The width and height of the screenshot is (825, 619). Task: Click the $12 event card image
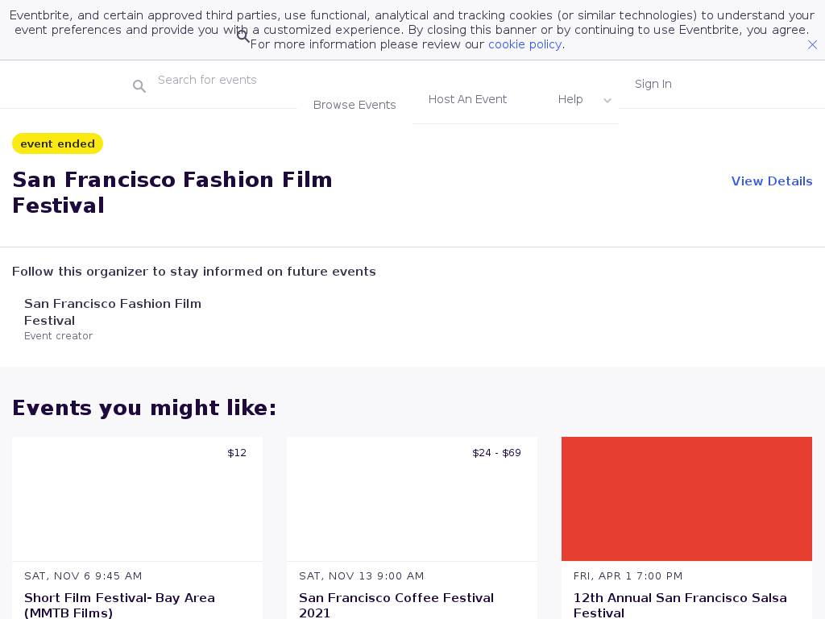pos(137,499)
